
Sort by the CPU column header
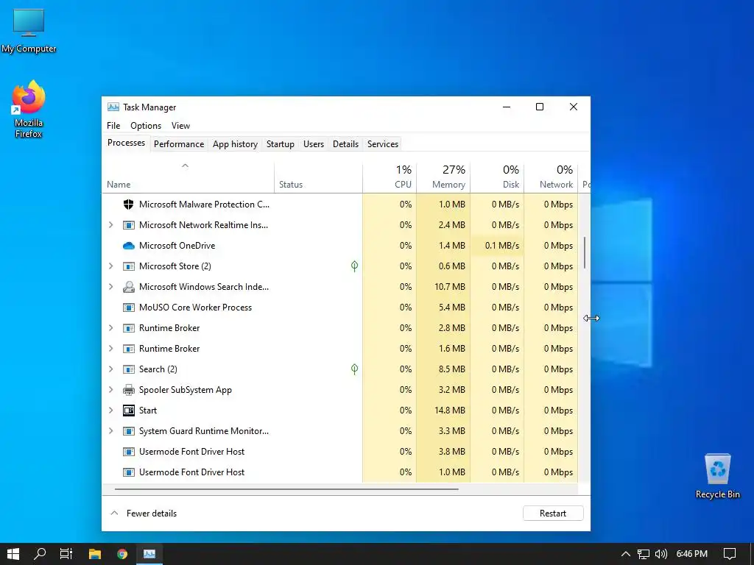point(390,178)
